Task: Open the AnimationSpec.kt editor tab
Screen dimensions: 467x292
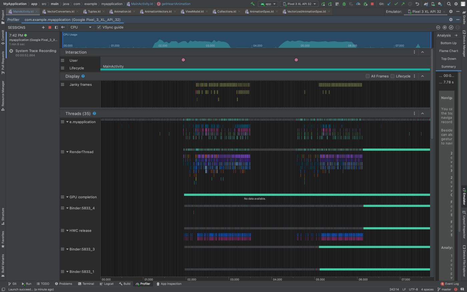Action: pos(262,11)
